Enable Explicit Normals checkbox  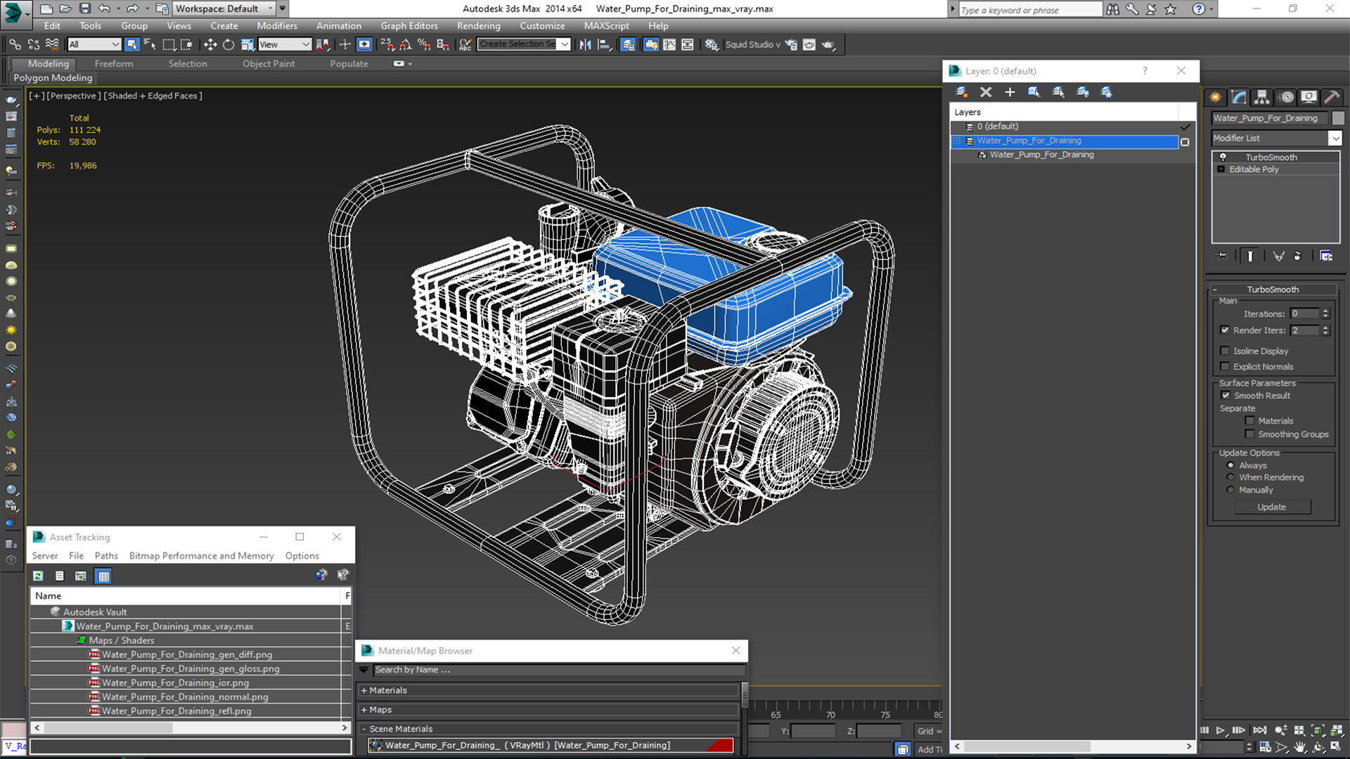(x=1225, y=366)
